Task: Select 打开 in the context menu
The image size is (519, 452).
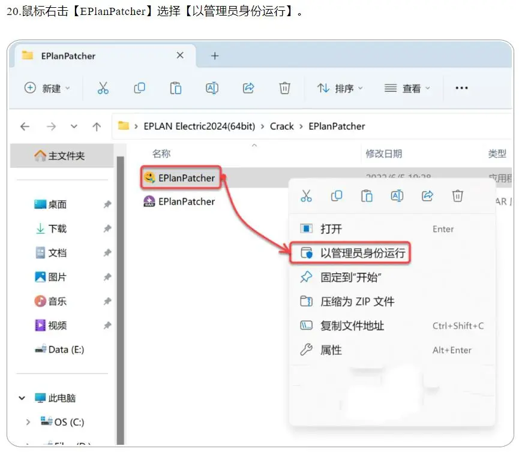Action: pyautogui.click(x=392, y=229)
